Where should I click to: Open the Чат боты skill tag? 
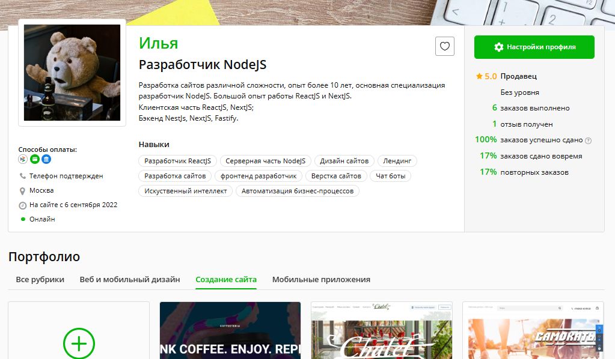(x=391, y=176)
